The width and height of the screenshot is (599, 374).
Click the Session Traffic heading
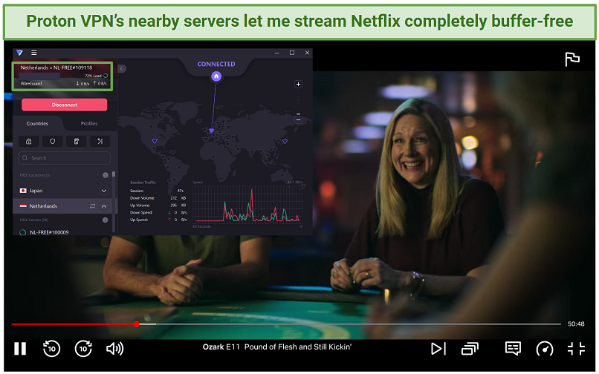tap(143, 183)
